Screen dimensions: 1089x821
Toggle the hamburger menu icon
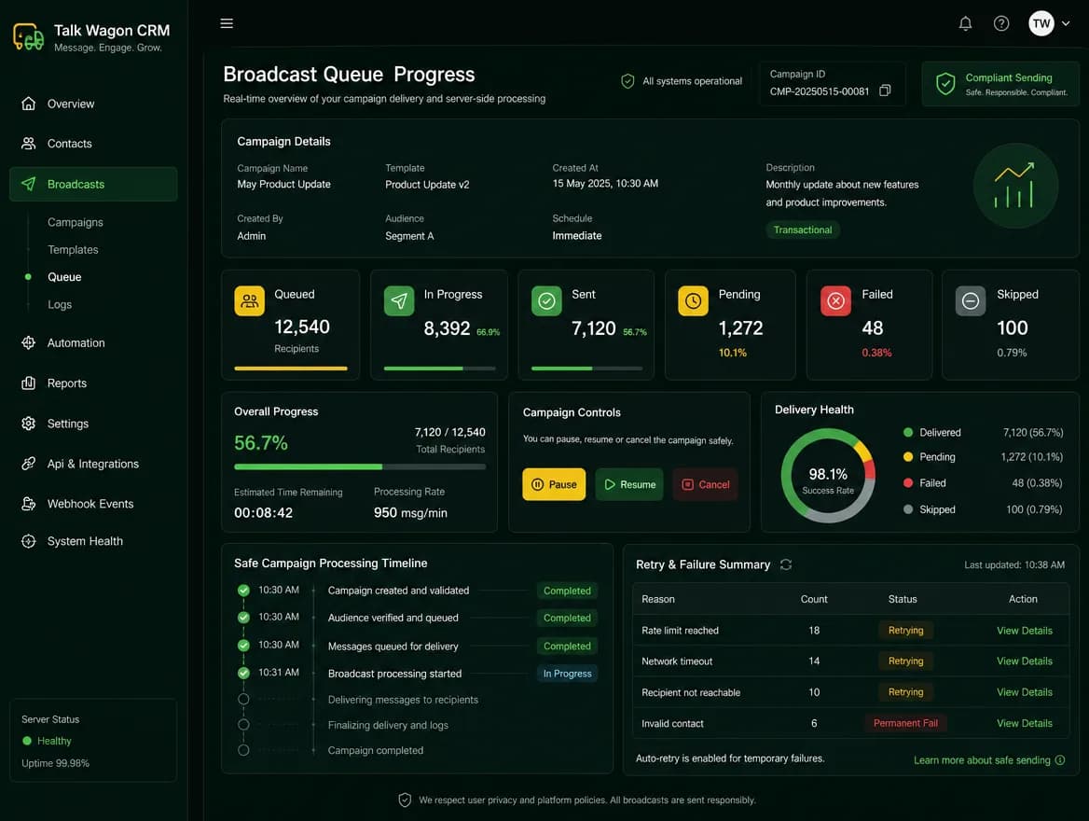click(x=227, y=23)
